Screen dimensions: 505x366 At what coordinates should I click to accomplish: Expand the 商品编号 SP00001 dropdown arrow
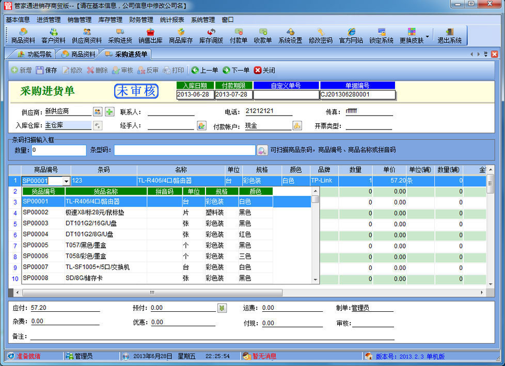pos(66,181)
